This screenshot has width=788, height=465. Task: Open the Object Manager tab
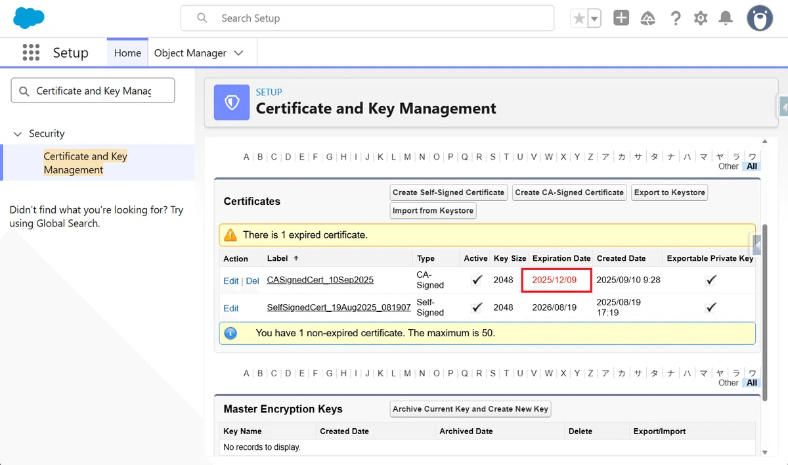pos(190,53)
